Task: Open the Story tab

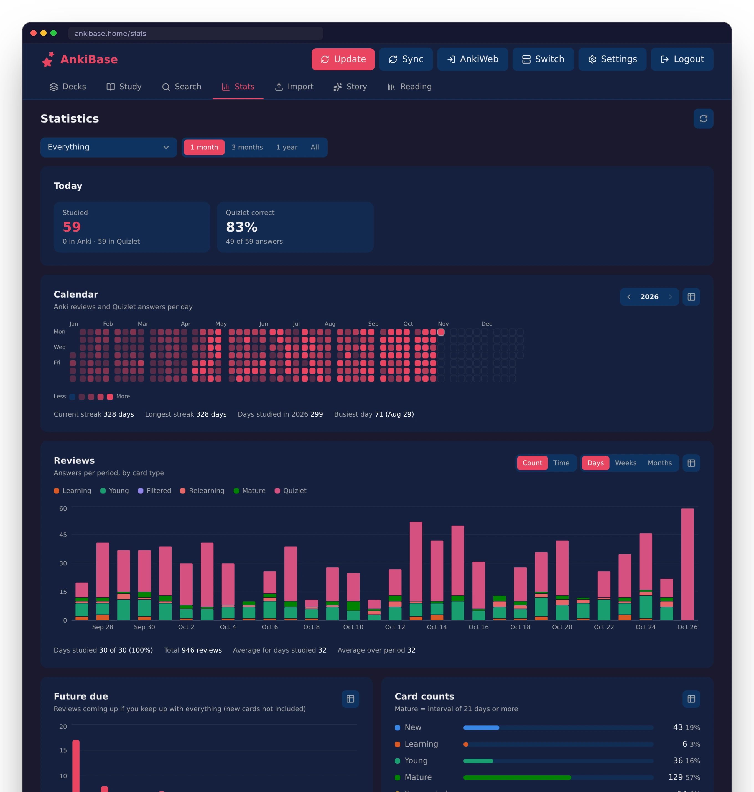Action: (350, 87)
